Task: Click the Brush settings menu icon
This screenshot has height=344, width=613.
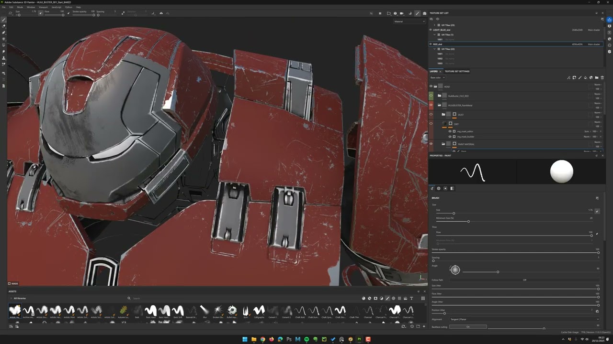Action: 597,198
